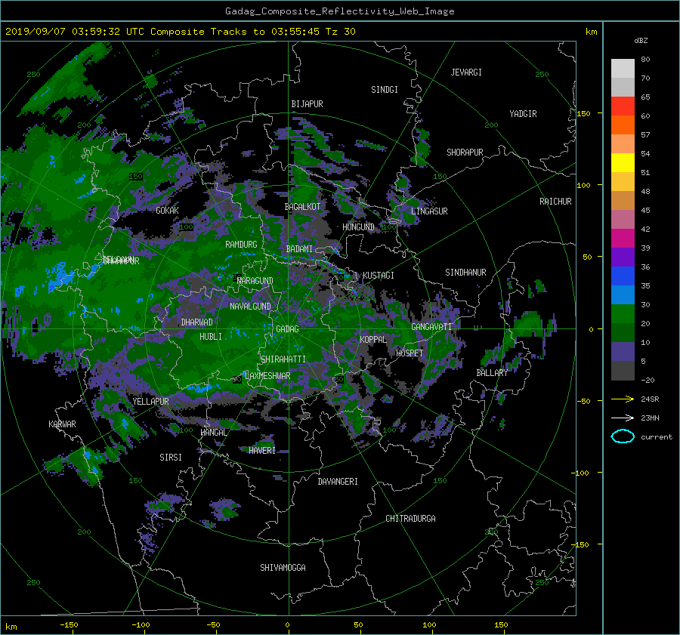The image size is (680, 635).
Task: Click the km unit label at top right
Action: 591,32
